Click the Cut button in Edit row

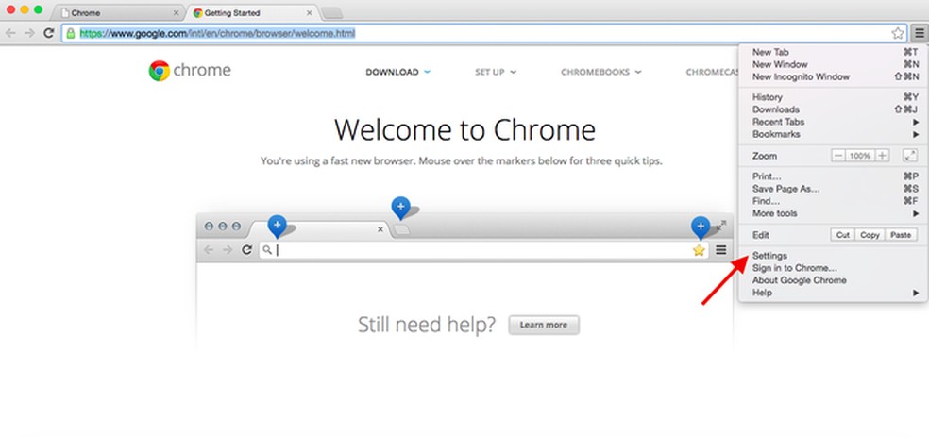(x=842, y=235)
